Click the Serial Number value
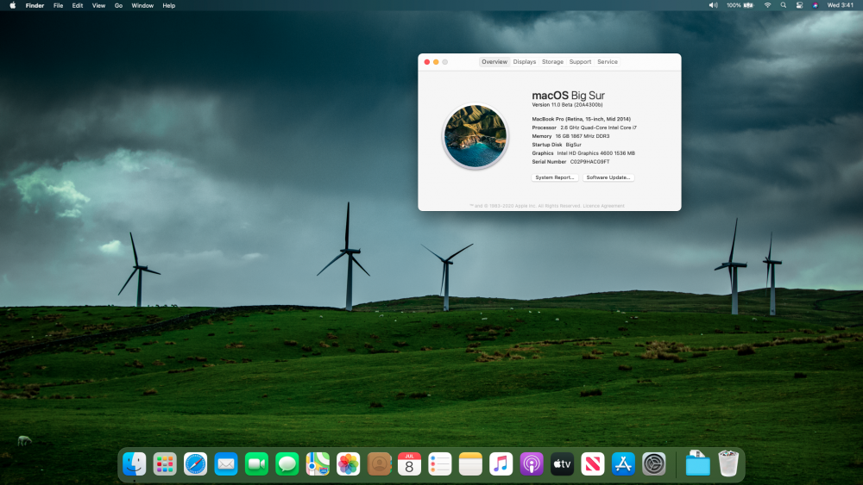863x485 pixels. pos(589,162)
